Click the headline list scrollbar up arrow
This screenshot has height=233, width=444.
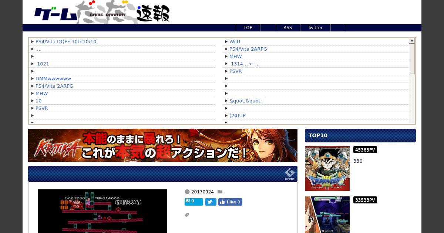412,41
